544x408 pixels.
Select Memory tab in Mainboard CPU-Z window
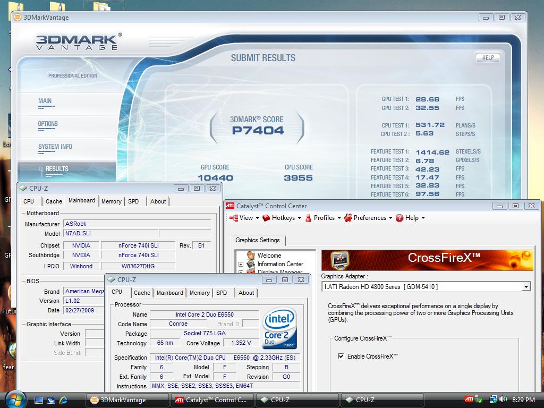[x=112, y=201]
